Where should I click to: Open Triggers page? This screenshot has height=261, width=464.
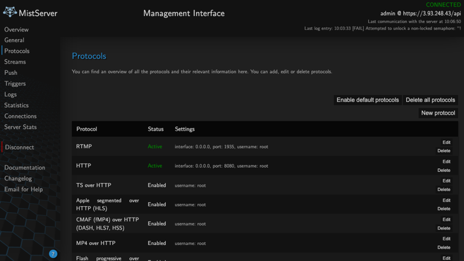(x=15, y=84)
